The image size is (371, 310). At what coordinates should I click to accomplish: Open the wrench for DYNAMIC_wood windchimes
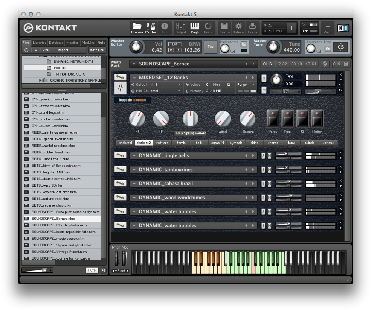(120, 197)
